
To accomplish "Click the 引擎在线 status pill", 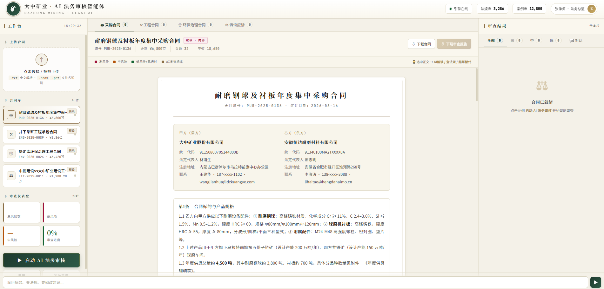I will [459, 9].
